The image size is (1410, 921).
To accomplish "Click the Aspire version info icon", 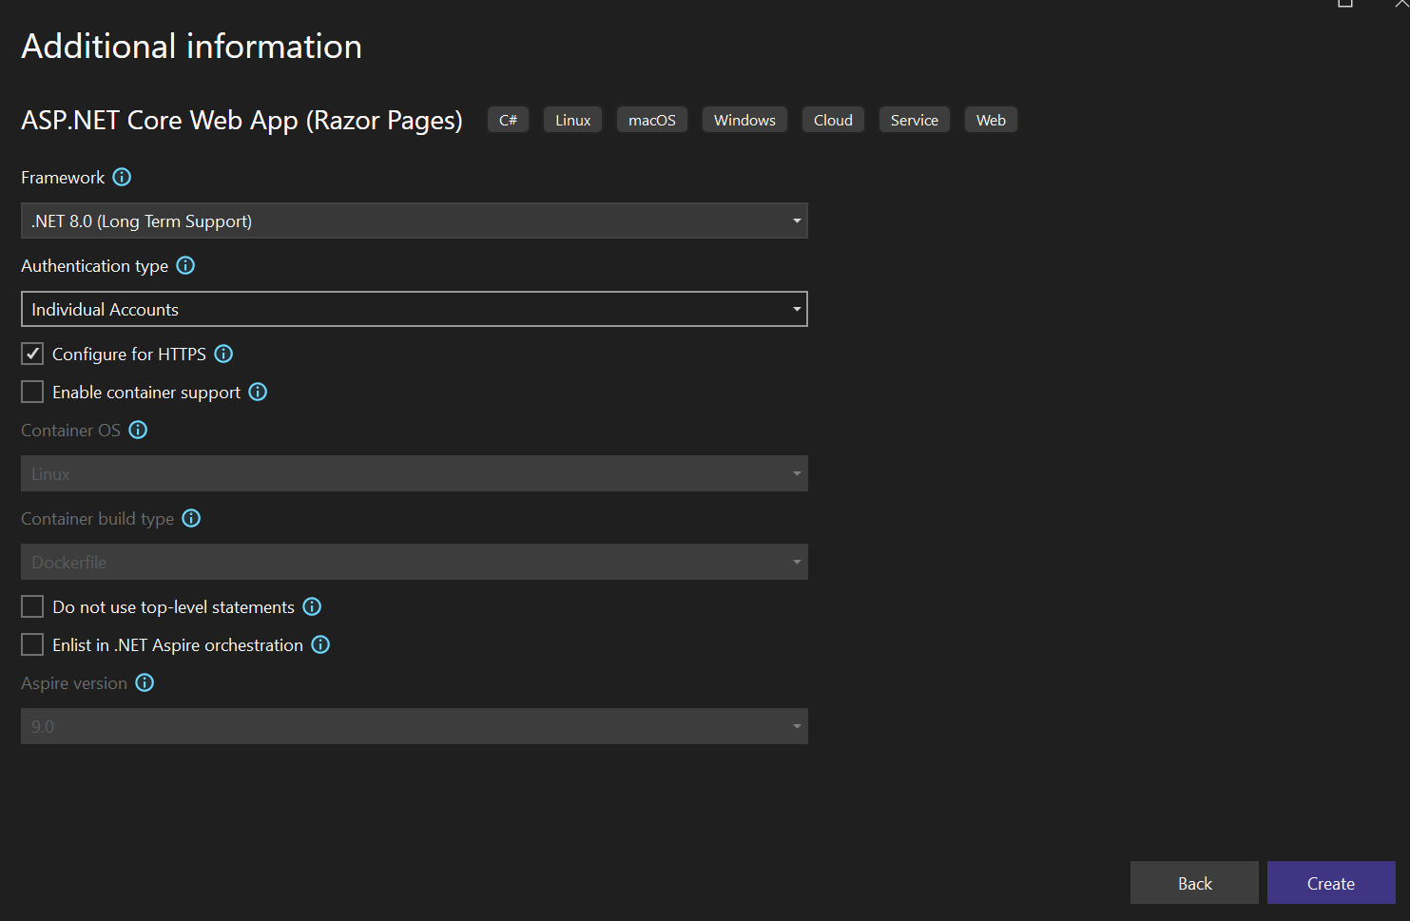I will [145, 682].
